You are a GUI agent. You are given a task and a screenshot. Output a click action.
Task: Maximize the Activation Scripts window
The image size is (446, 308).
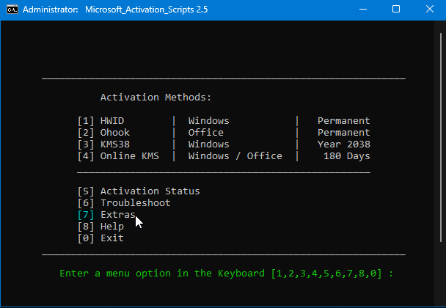click(x=396, y=9)
